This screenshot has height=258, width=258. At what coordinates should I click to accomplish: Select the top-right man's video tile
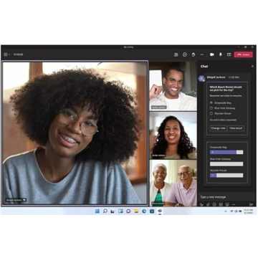point(173,86)
